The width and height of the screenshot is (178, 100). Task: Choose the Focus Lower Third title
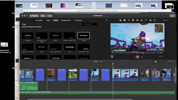tap(56, 47)
